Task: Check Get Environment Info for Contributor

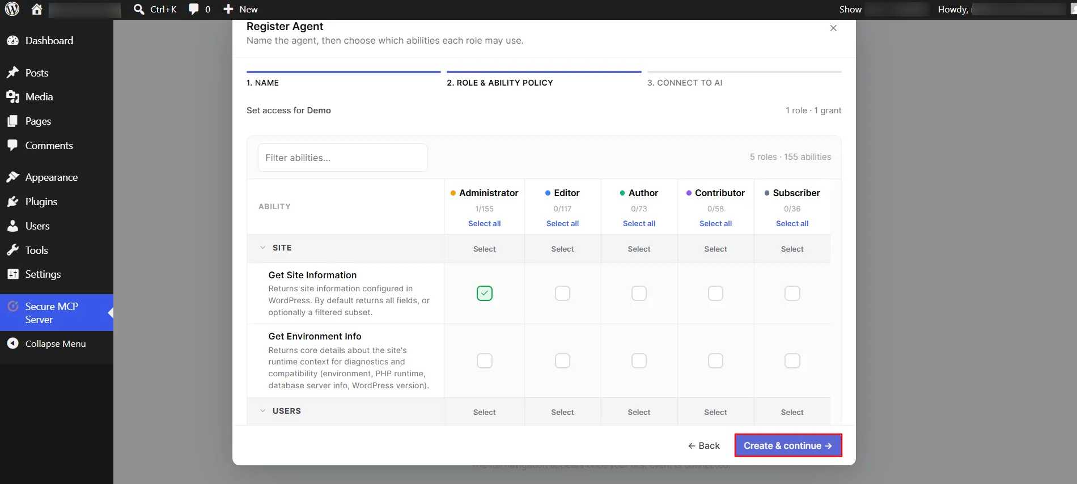Action: point(715,360)
